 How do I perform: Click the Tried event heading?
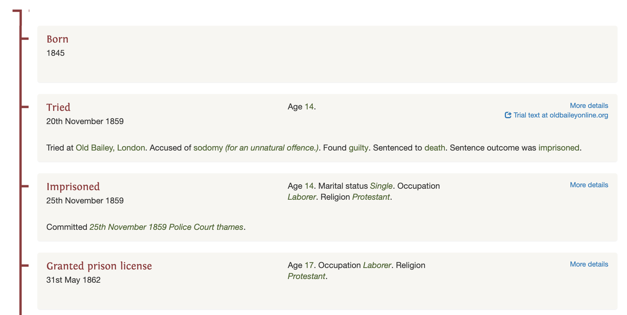click(x=58, y=107)
